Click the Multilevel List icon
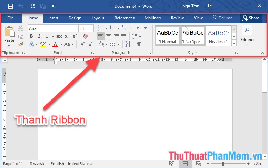Screen dimensions: 268x168 tap(125, 28)
